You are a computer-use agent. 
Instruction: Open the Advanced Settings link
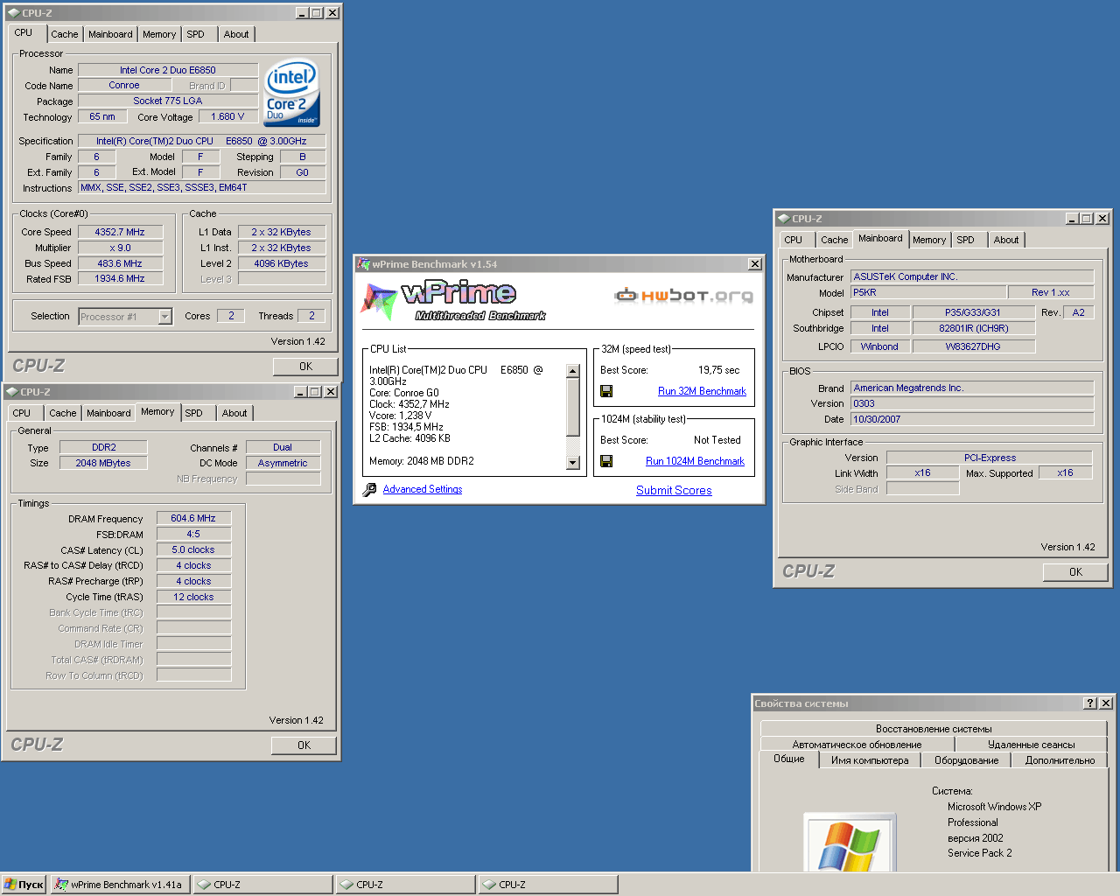pyautogui.click(x=423, y=489)
